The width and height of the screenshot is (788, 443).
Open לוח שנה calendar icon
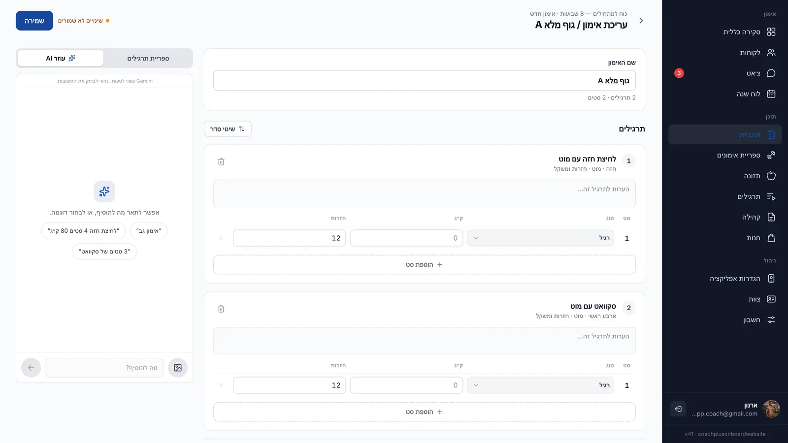point(771,94)
